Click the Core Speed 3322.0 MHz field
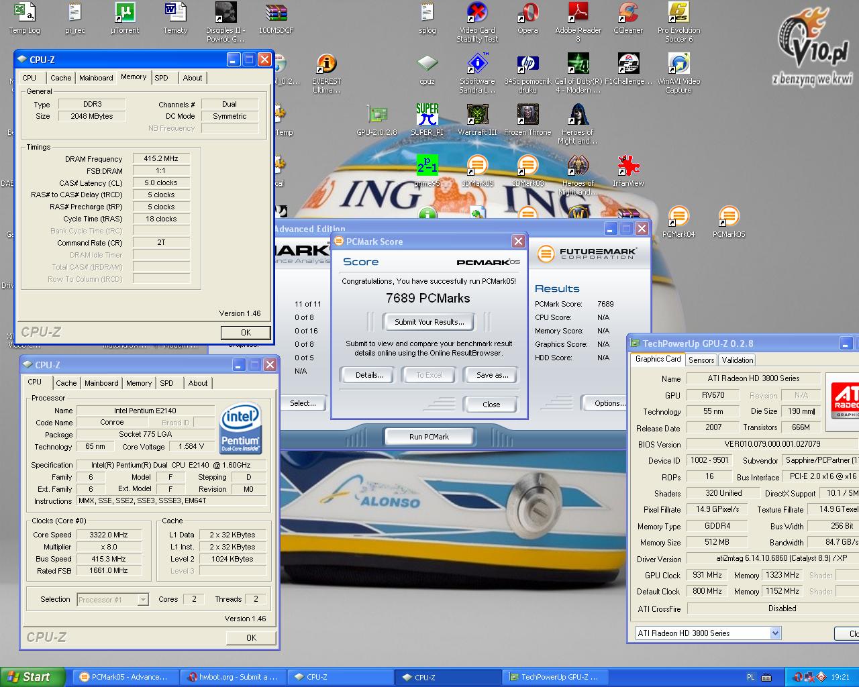859x687 pixels. pyautogui.click(x=109, y=535)
